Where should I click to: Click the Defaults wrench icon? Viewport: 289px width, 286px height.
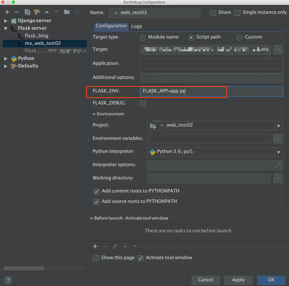[x=14, y=66]
